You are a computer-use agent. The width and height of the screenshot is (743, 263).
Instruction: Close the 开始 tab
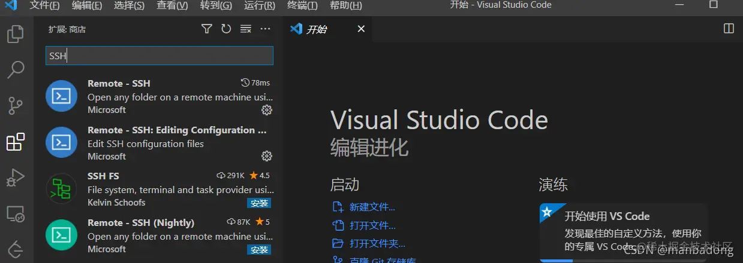[x=361, y=29]
